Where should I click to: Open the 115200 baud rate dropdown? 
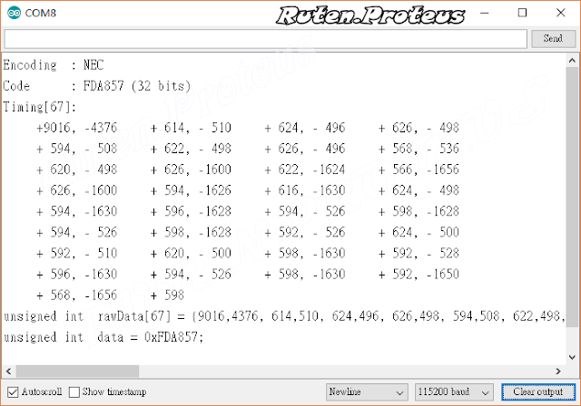coord(454,391)
